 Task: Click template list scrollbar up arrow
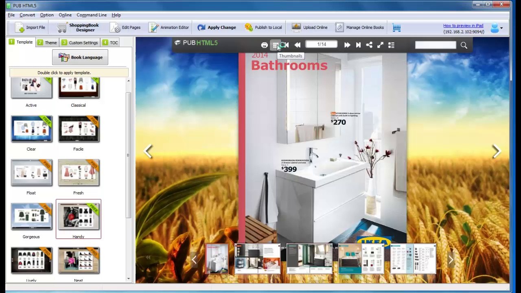pyautogui.click(x=129, y=81)
